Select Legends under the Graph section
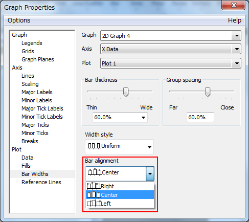Image resolution: width=249 pixels, height=222 pixels. click(x=32, y=43)
